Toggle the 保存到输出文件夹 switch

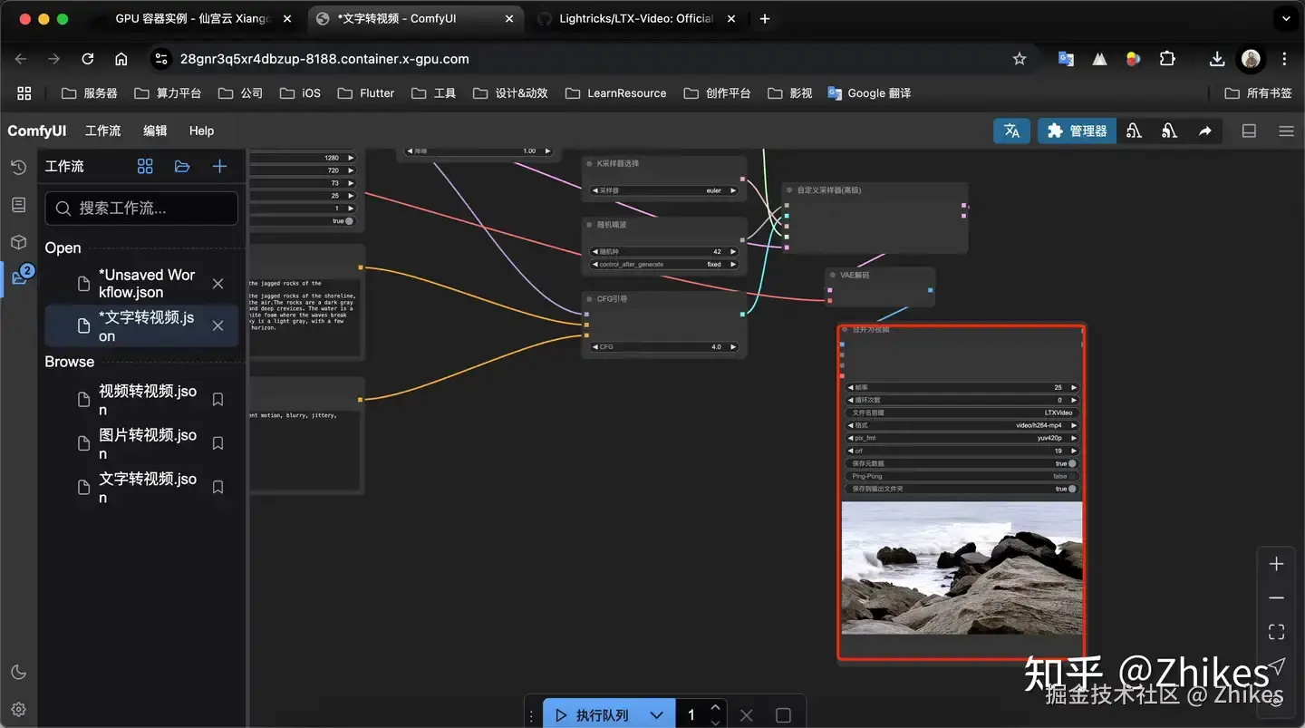[x=1072, y=489]
